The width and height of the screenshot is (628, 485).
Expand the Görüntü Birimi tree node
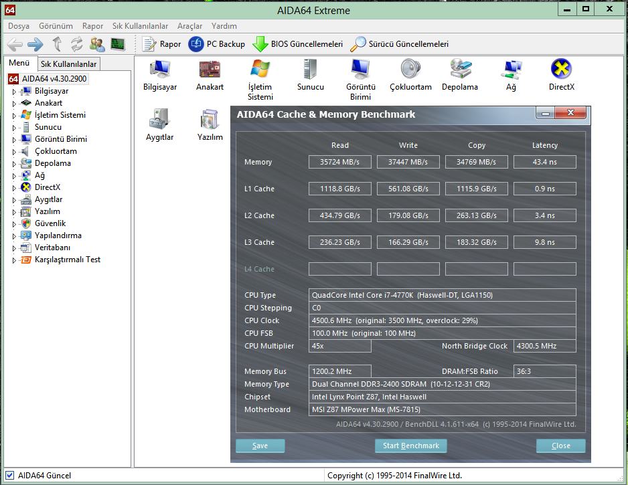click(14, 140)
